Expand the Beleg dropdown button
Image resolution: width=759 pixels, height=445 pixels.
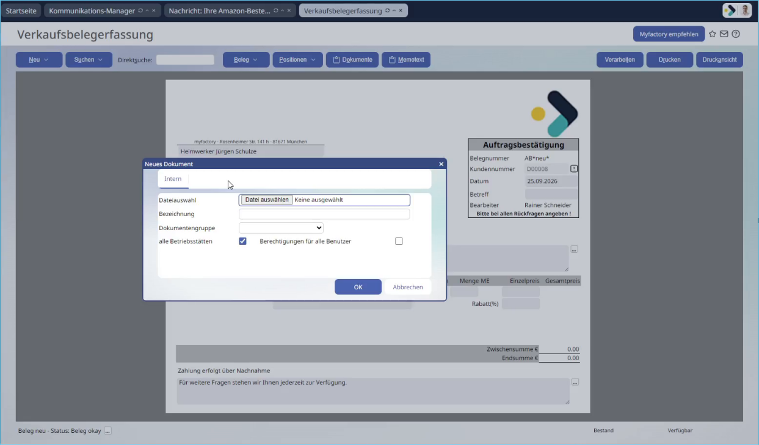(x=246, y=60)
